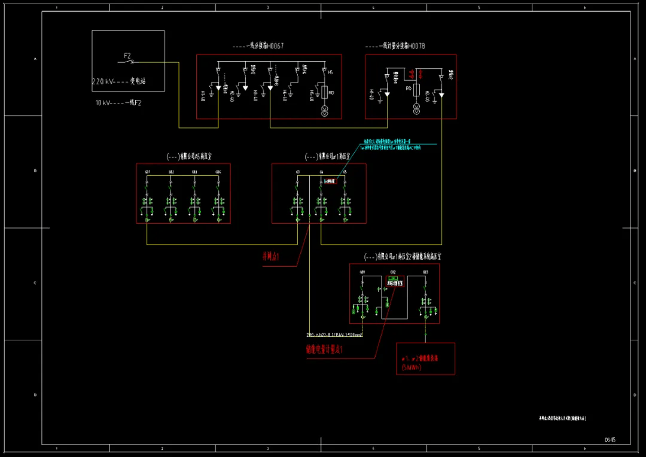Select the RD fuse in metering box H0078
This screenshot has width=646, height=457.
click(x=417, y=90)
